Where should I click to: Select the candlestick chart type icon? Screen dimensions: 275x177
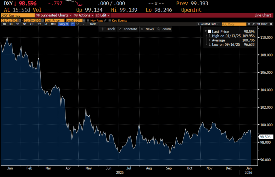(x=77, y=24)
